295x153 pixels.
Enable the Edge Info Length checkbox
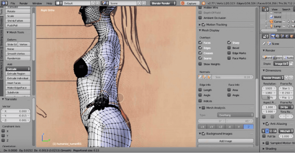pos(201,90)
